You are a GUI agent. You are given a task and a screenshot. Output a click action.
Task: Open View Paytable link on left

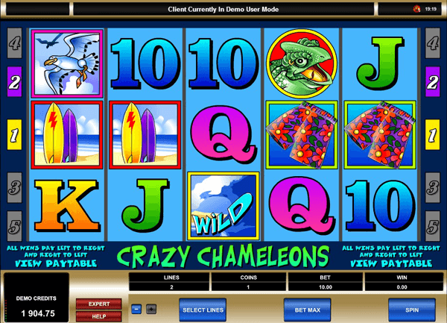tap(56, 263)
